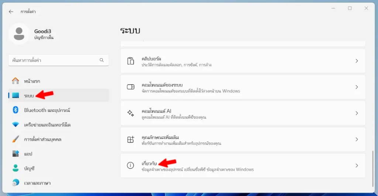Screen dimensions: 378x196
Task: Open เวลาและภาษา settings section
Action: coord(37,183)
